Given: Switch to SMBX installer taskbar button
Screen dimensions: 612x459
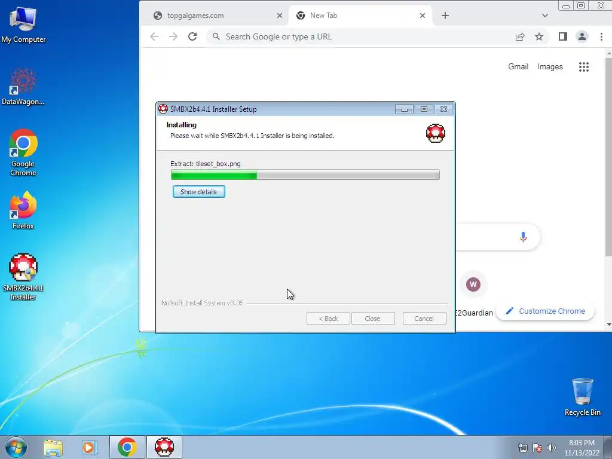Looking at the screenshot, I should click(164, 447).
